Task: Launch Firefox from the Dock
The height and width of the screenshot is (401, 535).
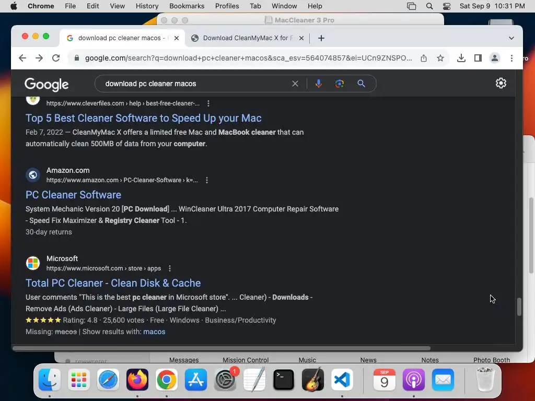Action: coord(137,380)
